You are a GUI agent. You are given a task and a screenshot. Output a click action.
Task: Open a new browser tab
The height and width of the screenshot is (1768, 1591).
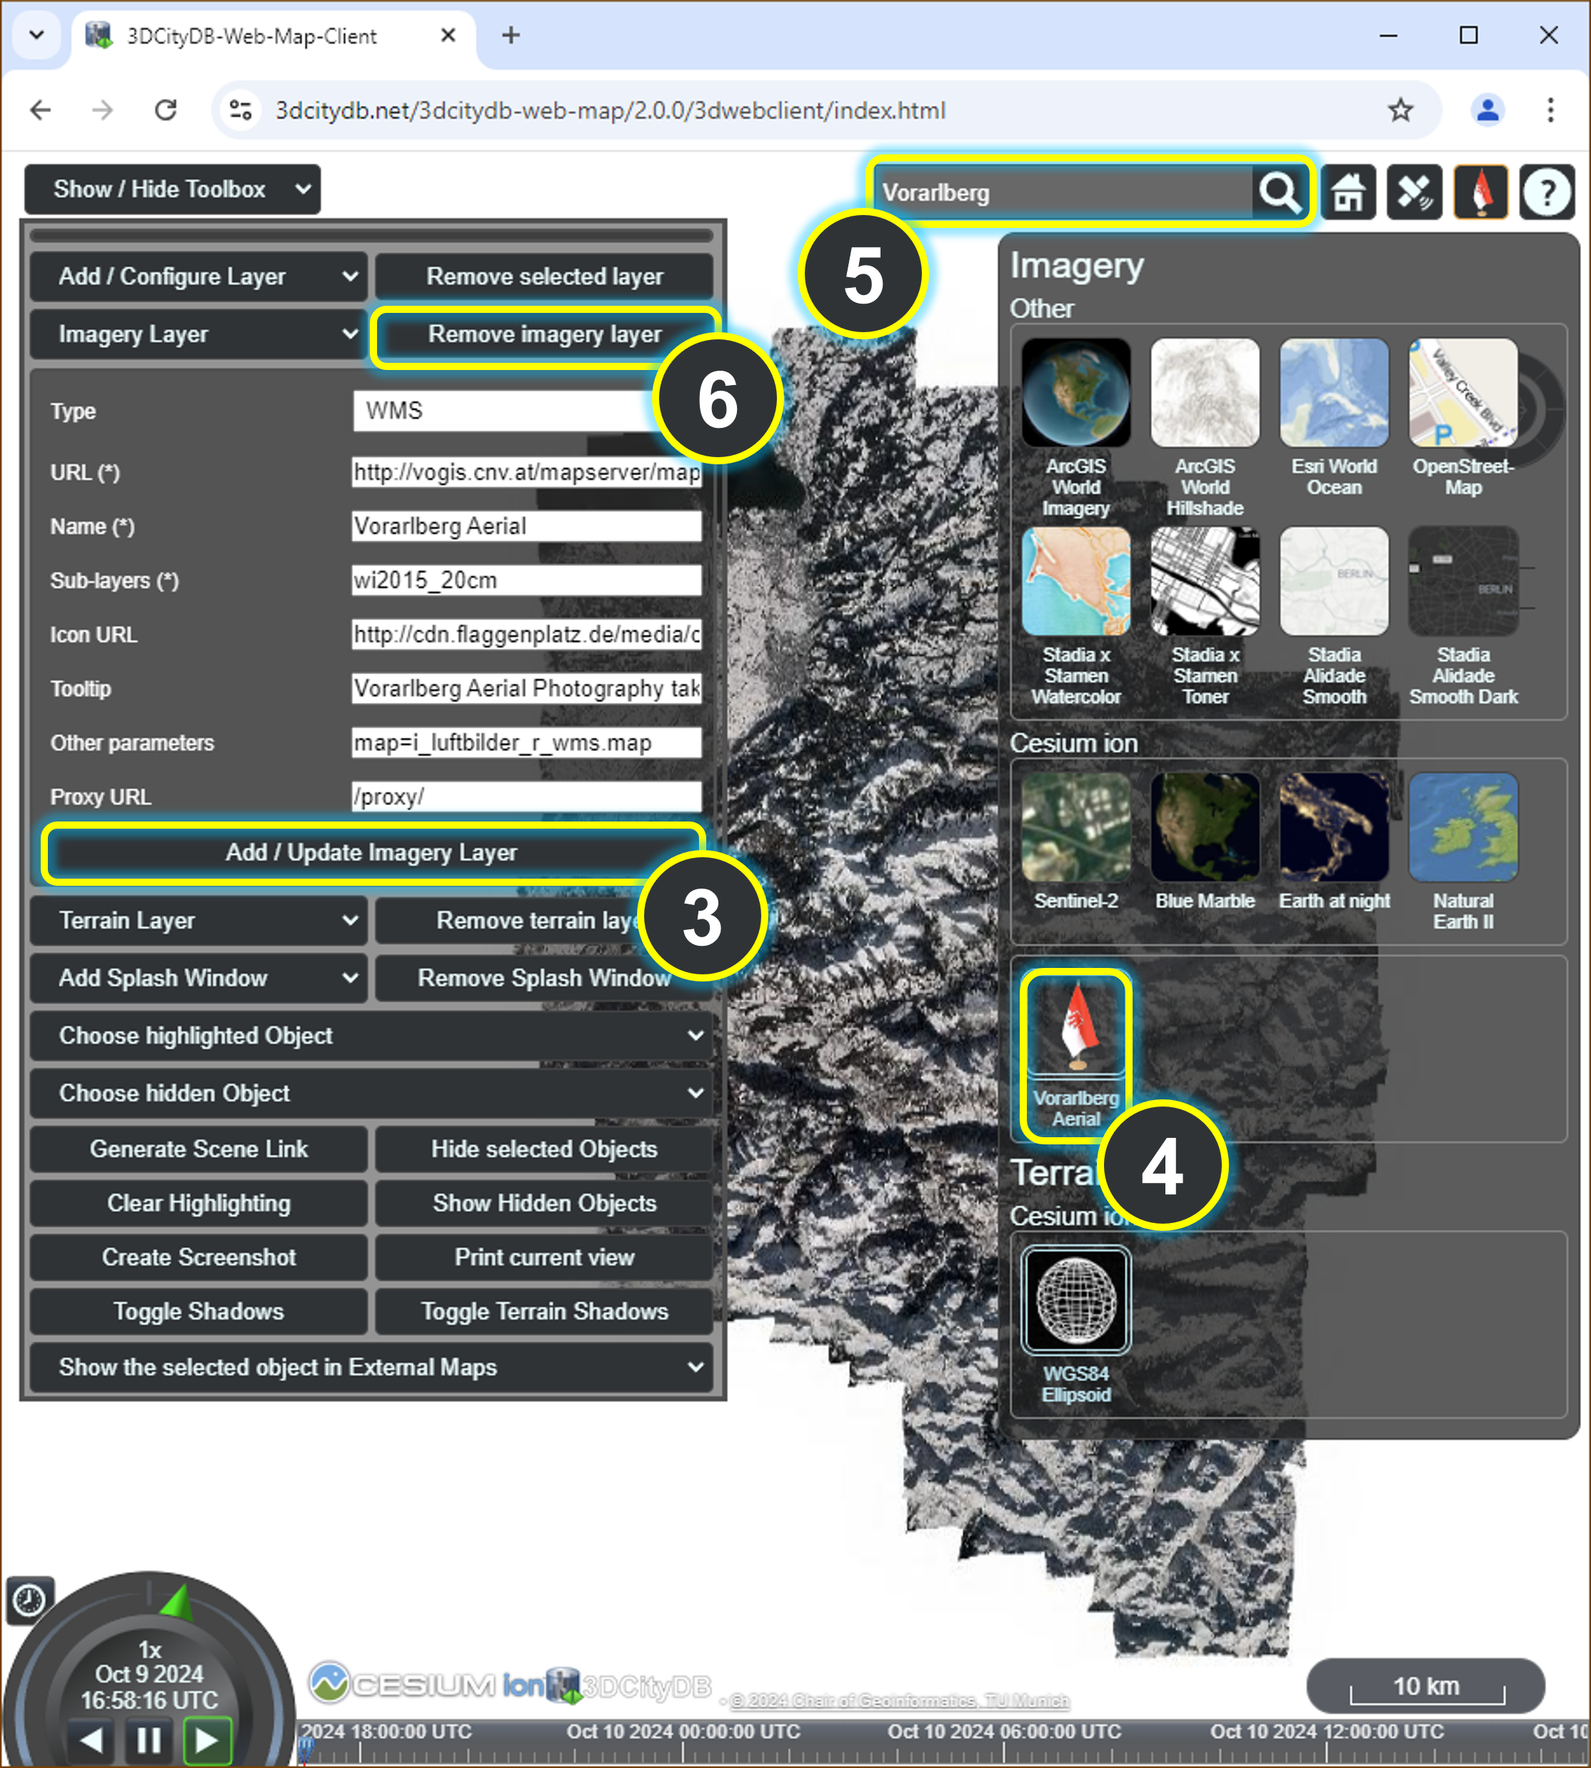point(511,35)
